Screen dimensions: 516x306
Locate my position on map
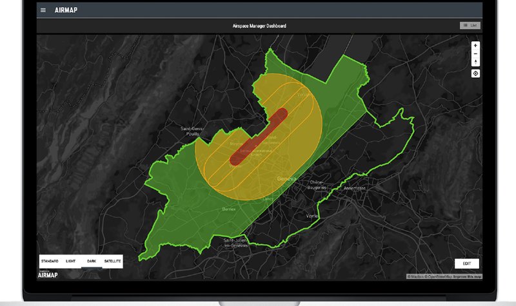tap(475, 73)
